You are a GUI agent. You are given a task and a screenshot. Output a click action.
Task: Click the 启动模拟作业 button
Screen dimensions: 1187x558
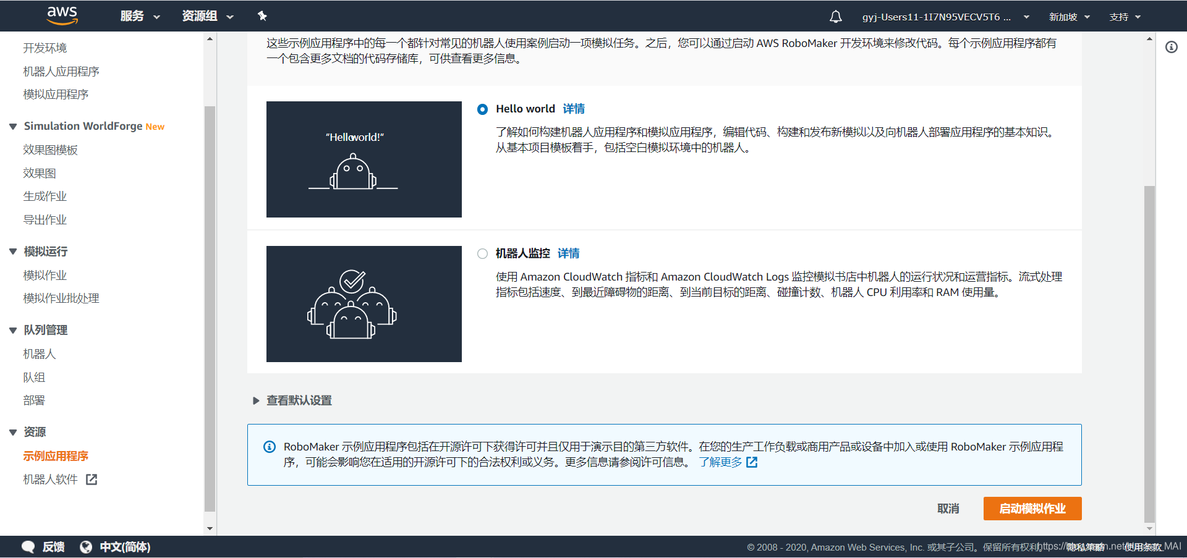pyautogui.click(x=1032, y=509)
